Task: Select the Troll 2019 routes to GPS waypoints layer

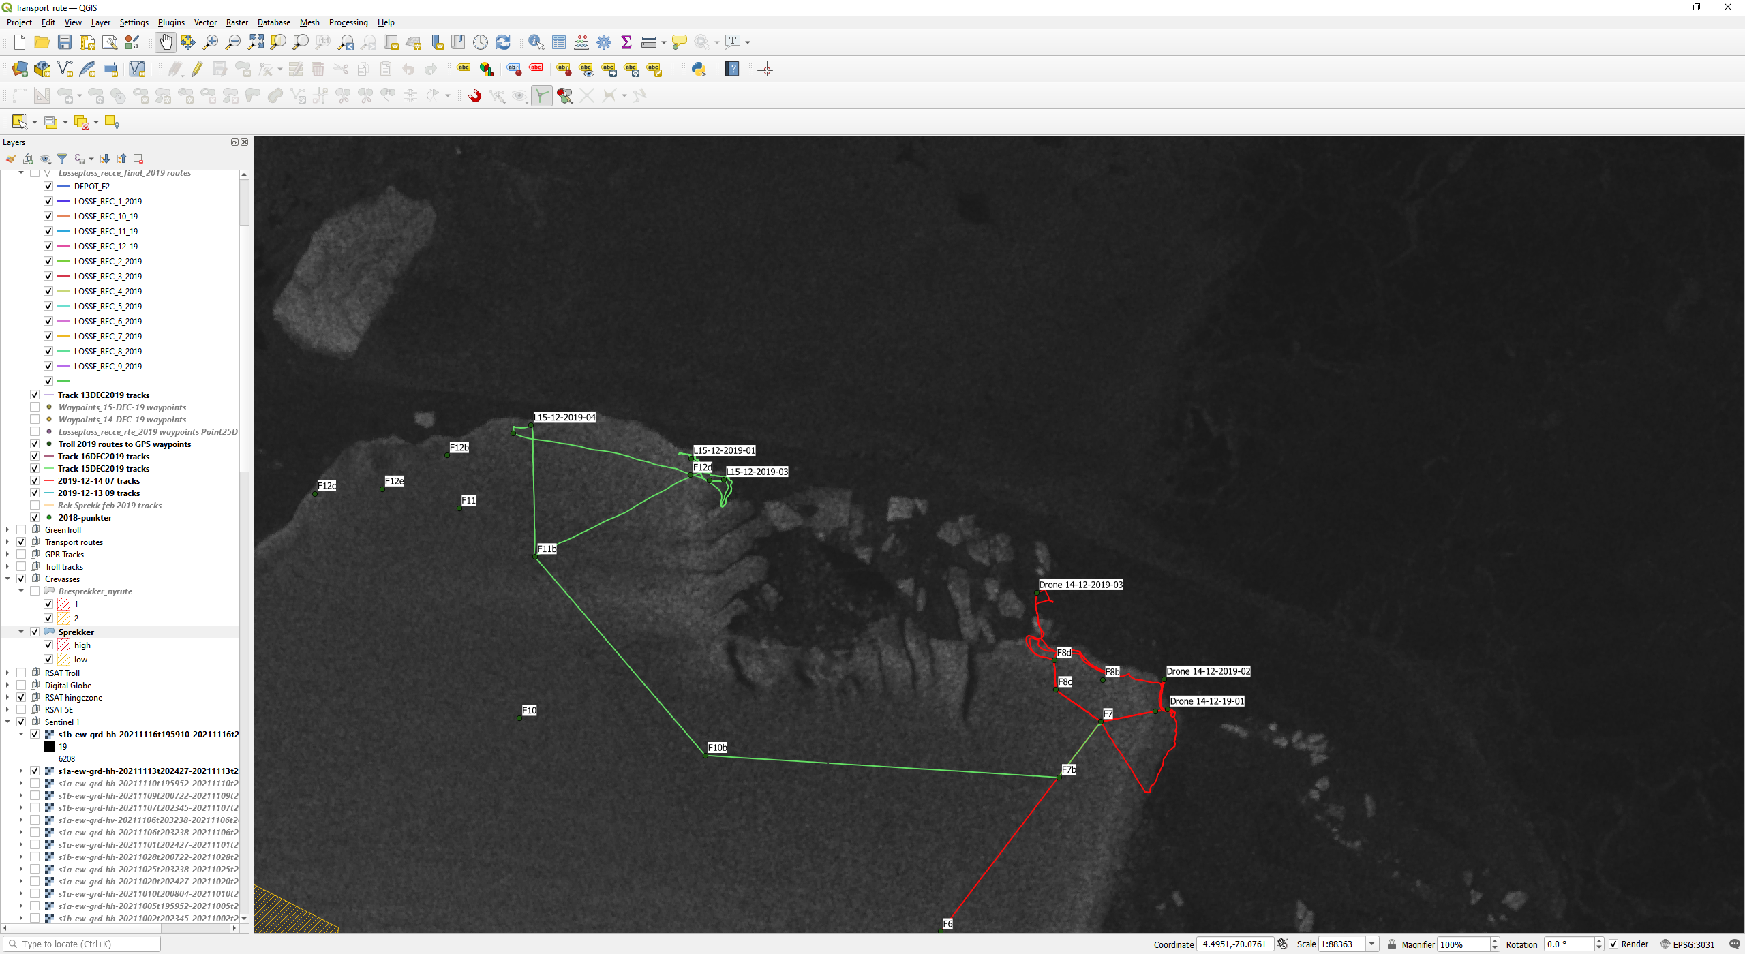Action: [x=125, y=444]
